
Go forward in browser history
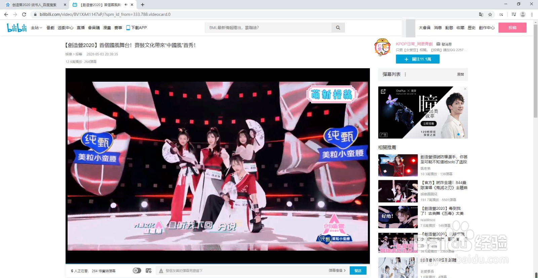click(15, 14)
